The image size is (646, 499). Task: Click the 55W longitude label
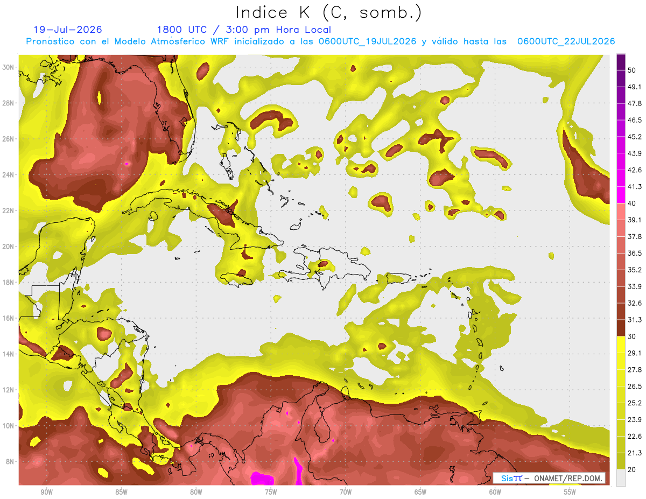[570, 492]
